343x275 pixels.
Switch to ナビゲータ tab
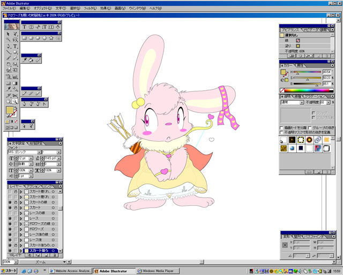pyautogui.click(x=310, y=30)
